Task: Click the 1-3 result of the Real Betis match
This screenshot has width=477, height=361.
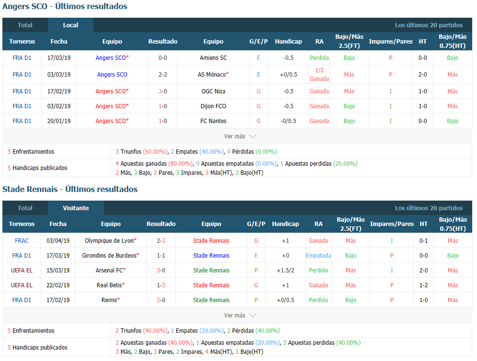Action: tap(161, 285)
